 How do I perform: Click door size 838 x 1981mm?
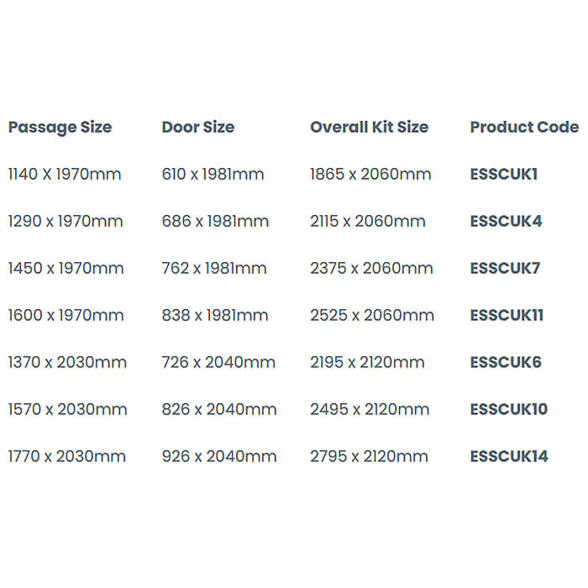point(215,316)
